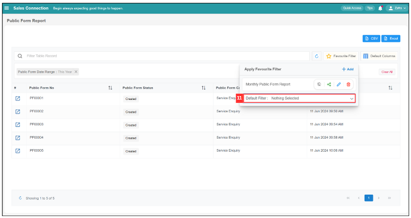Click into Filter Table Record search field

point(162,56)
